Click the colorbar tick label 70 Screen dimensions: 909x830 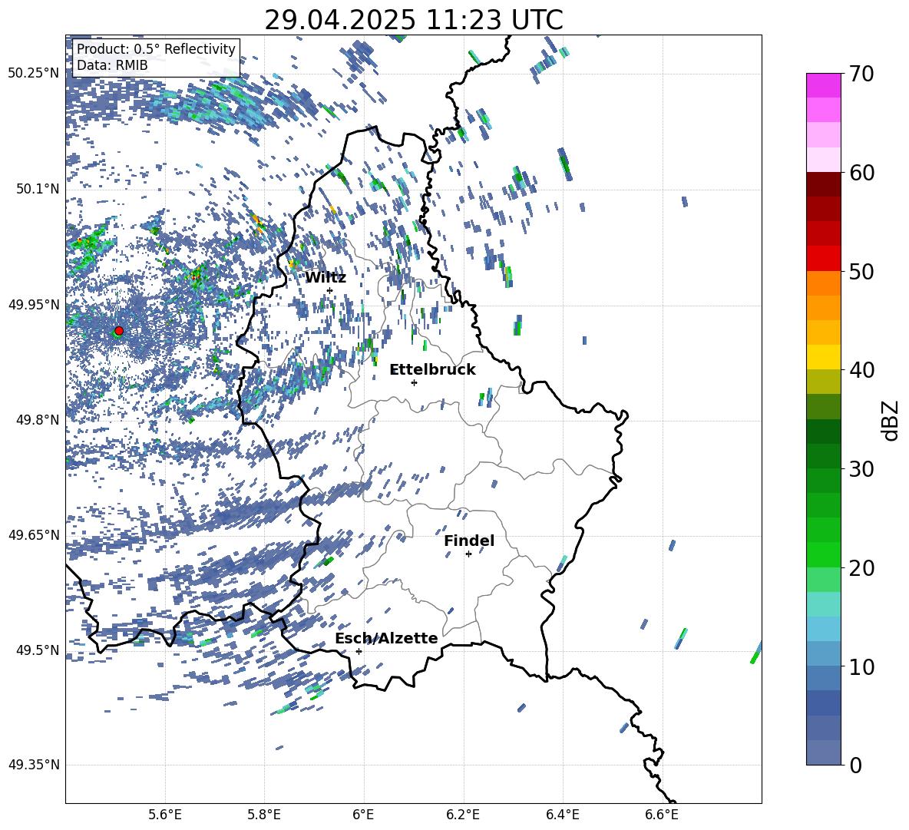[861, 74]
